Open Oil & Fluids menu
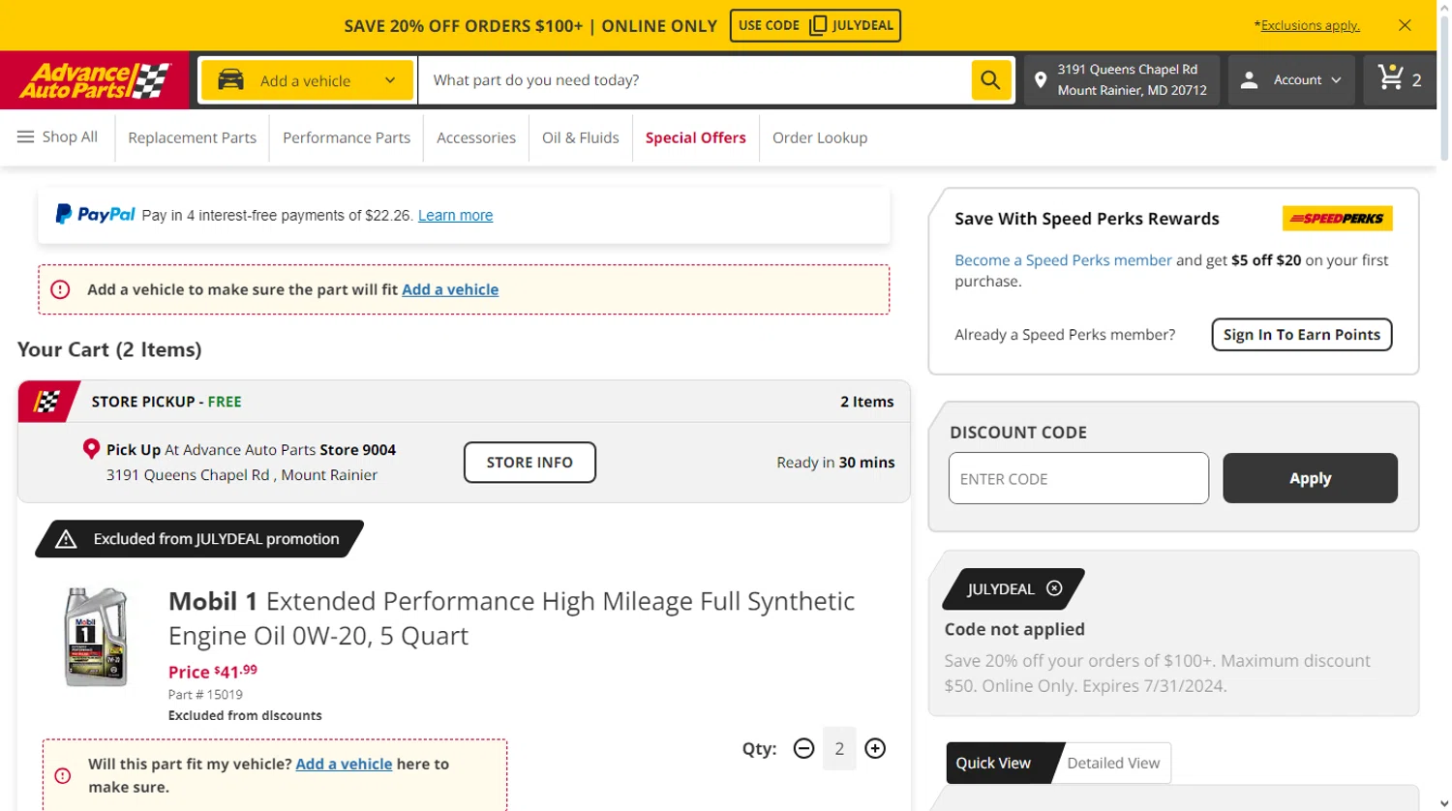This screenshot has width=1452, height=811. (x=581, y=137)
